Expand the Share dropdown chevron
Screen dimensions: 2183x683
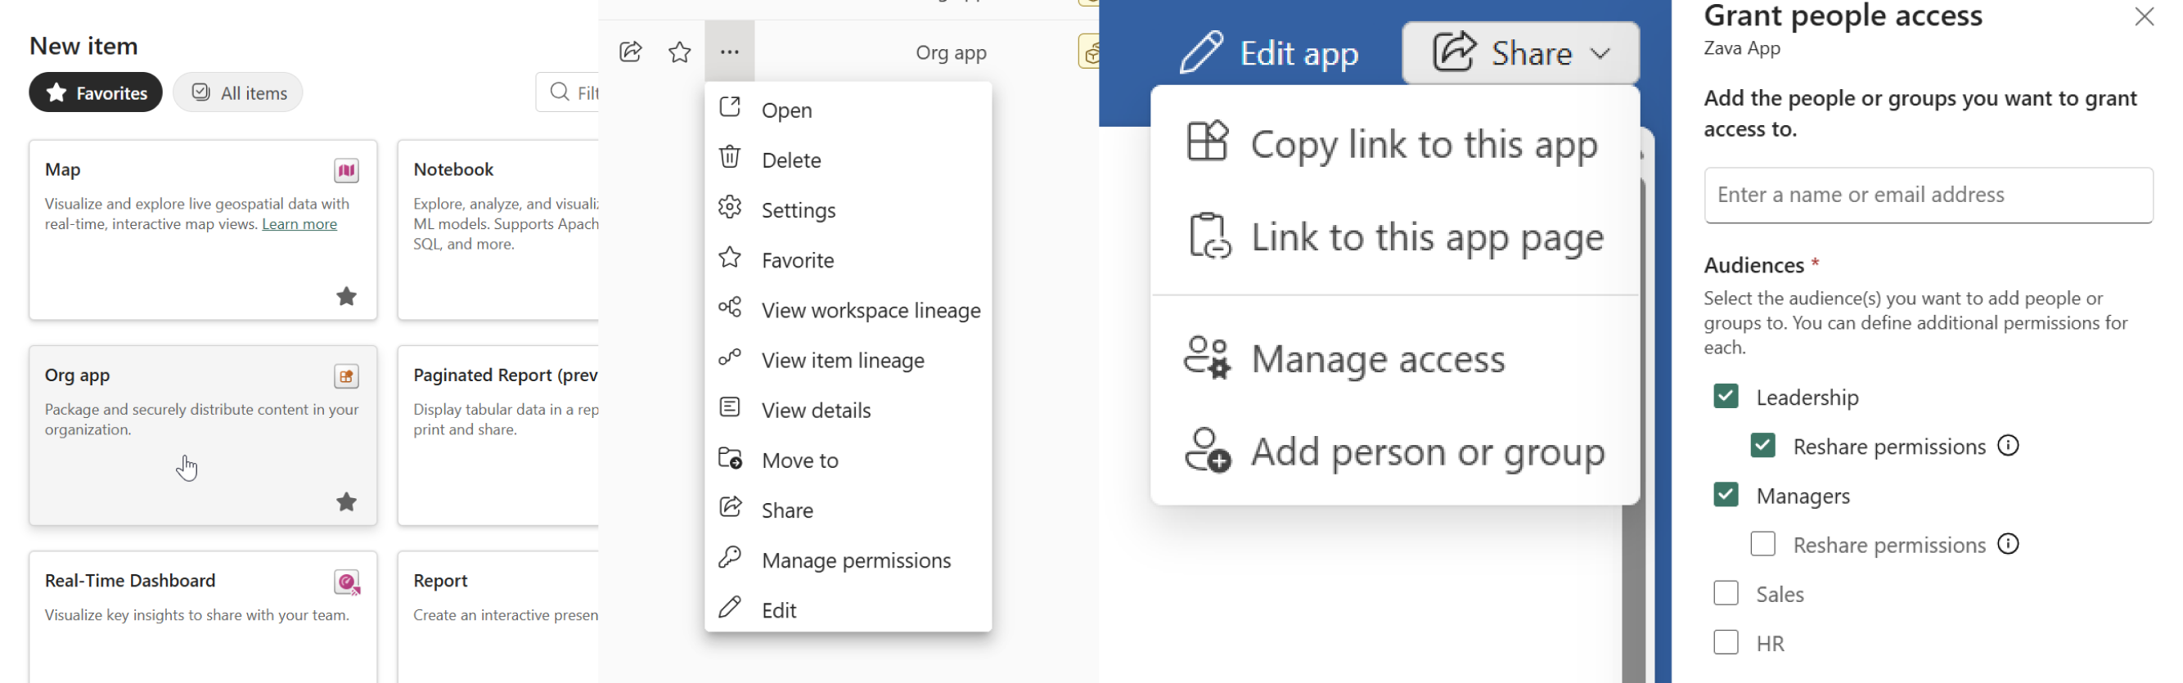click(x=1599, y=53)
